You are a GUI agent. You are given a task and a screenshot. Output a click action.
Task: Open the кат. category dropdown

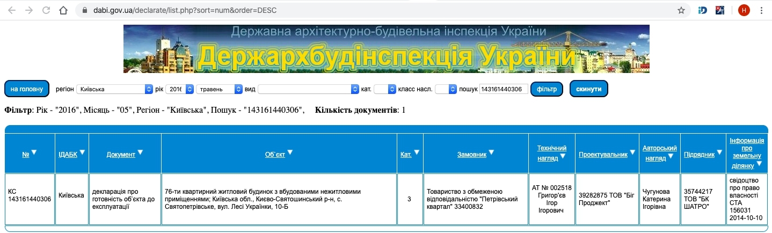[385, 89]
